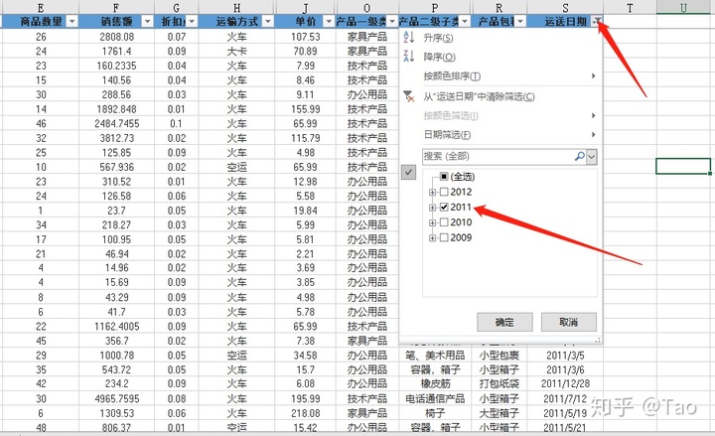Viewport: 715px width, 436px height.
Task: Click the sales cell 4965.7595
Action: [x=116, y=398]
